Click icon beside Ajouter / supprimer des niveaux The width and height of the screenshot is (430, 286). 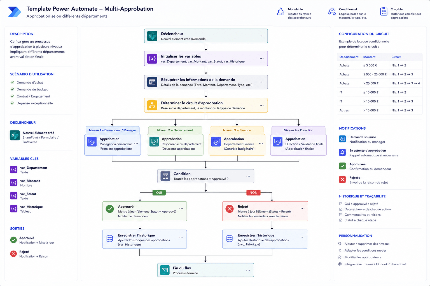tap(340, 244)
